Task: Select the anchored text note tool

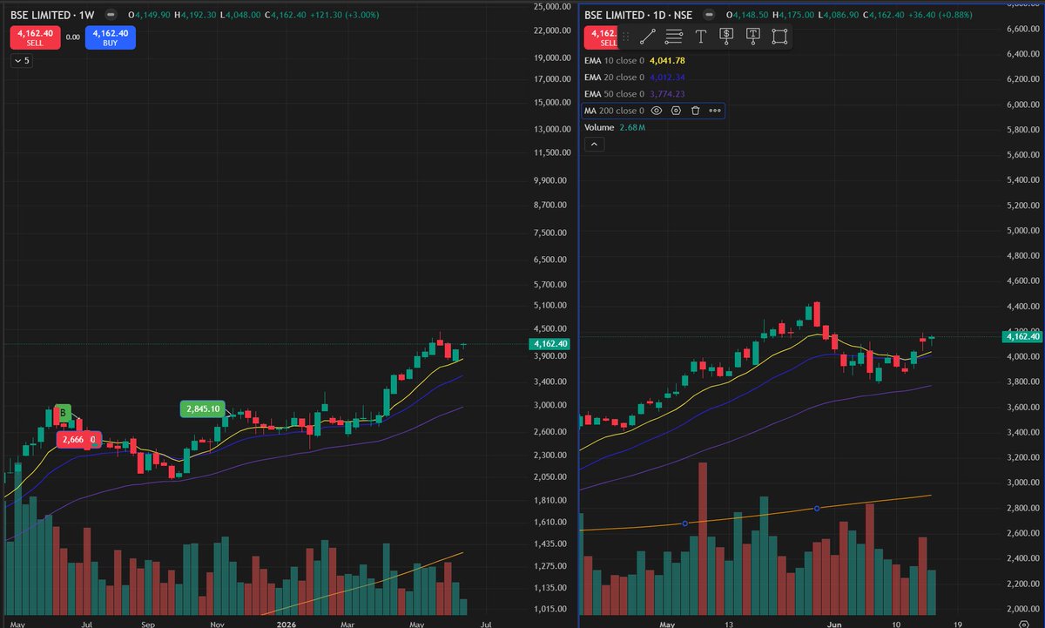Action: 753,36
